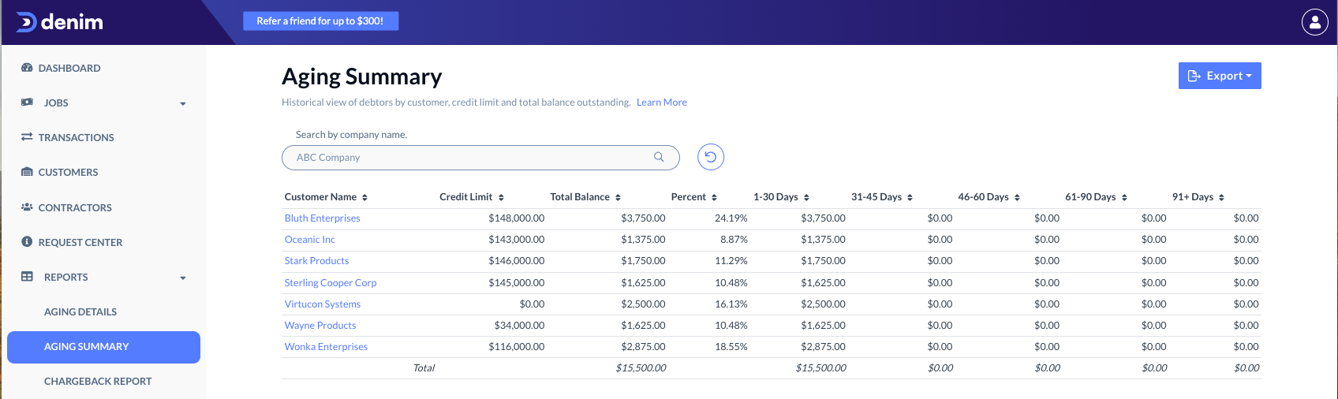Open the user profile icon
Viewport: 1338px width, 399px height.
1315,22
